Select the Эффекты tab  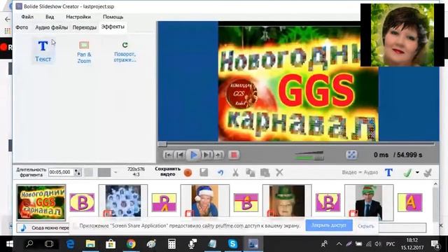pyautogui.click(x=113, y=27)
